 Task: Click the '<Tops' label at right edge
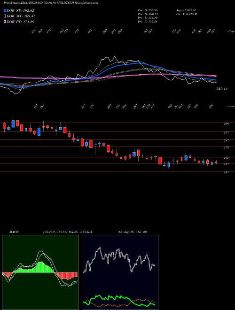[x=231, y=31]
